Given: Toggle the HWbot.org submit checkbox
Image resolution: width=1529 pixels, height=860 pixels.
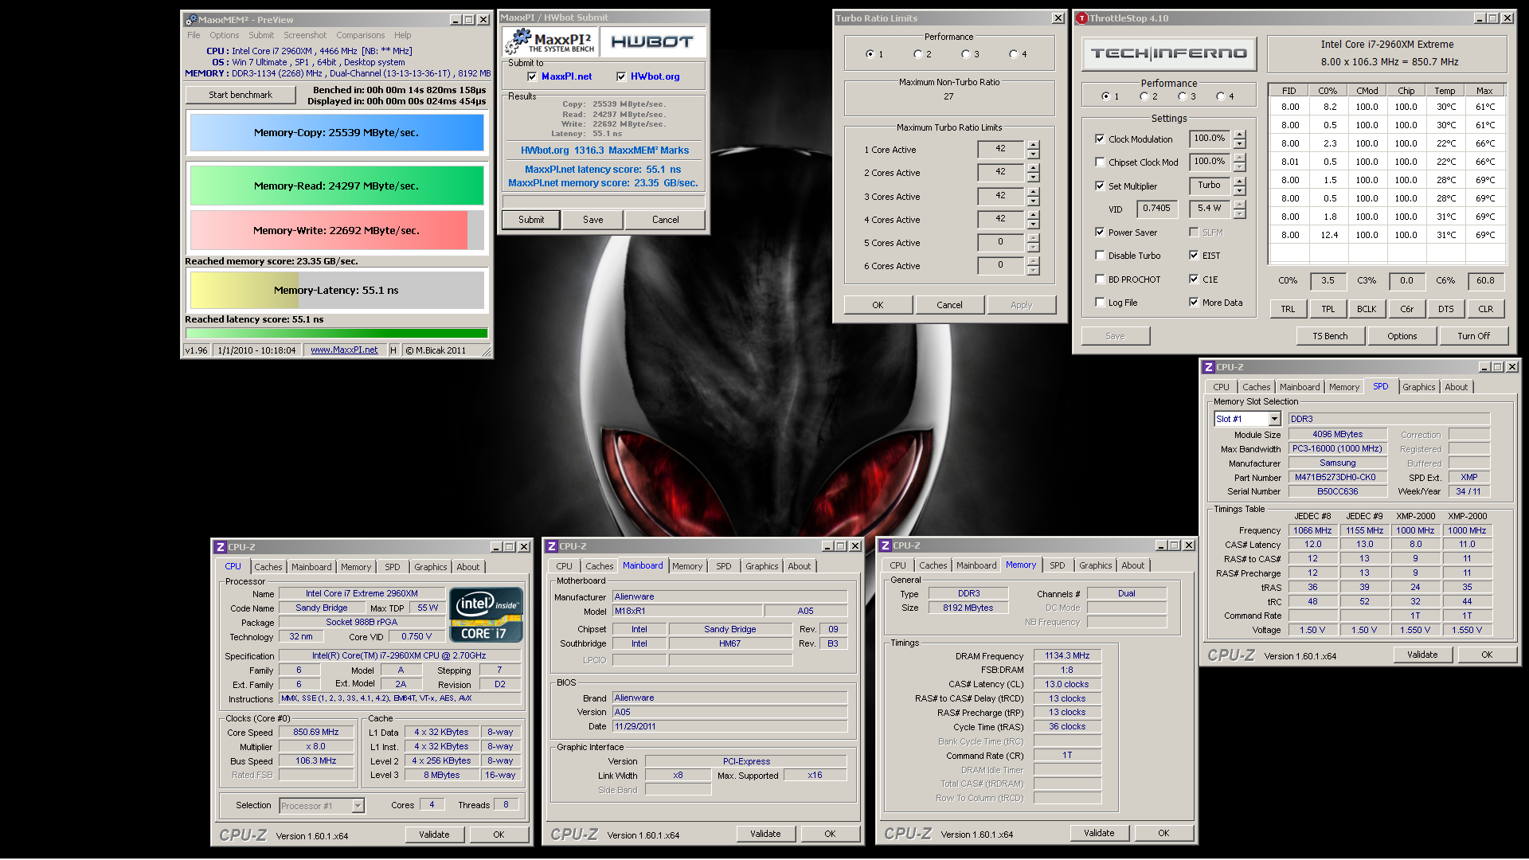Looking at the screenshot, I should click(621, 76).
